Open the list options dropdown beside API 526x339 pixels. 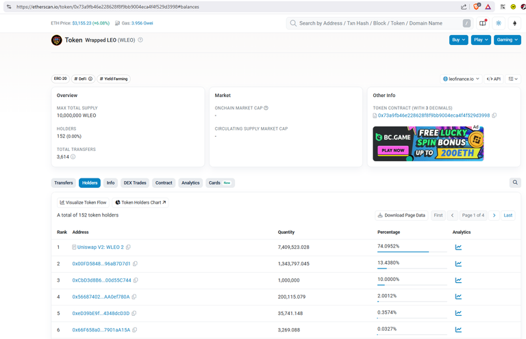pyautogui.click(x=513, y=79)
